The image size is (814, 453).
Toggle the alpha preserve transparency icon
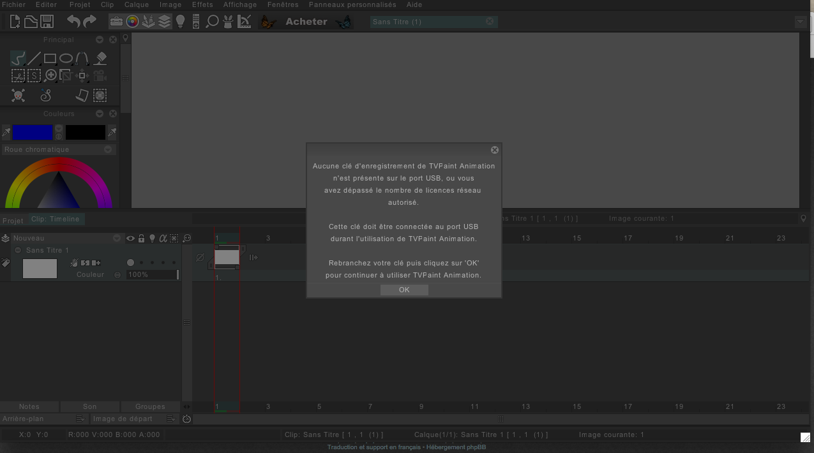pos(163,239)
